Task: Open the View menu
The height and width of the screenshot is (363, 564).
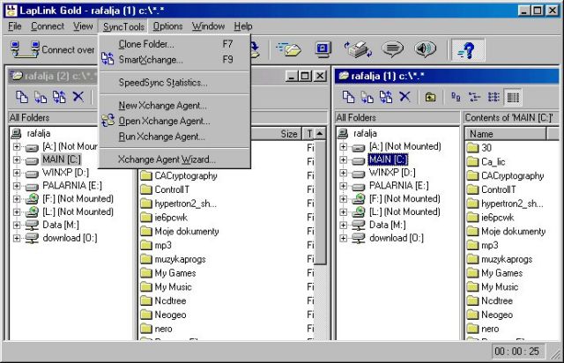Action: [83, 26]
